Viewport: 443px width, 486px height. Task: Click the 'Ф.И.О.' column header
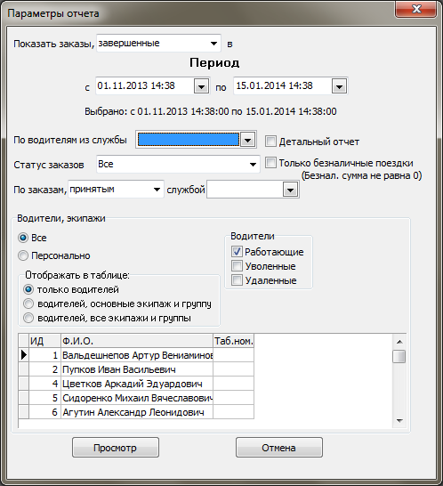point(137,341)
